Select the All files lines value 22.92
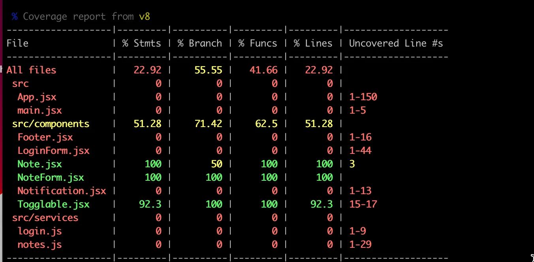This screenshot has width=534, height=262. point(319,70)
